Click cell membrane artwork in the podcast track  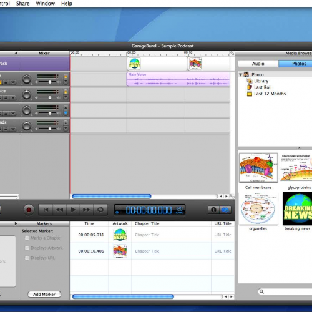tap(195, 64)
